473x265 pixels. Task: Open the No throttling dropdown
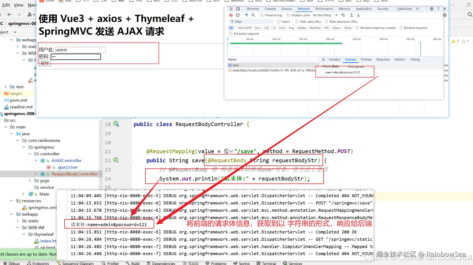tap(325, 15)
